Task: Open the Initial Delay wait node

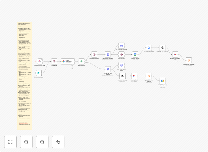Action: [x=54, y=61]
